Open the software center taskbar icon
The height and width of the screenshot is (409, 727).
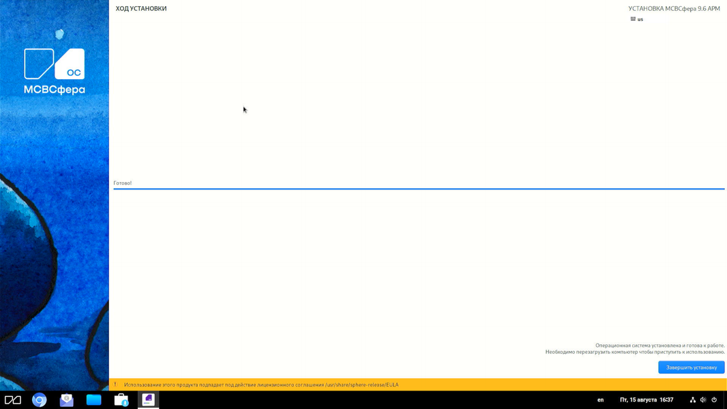click(121, 399)
